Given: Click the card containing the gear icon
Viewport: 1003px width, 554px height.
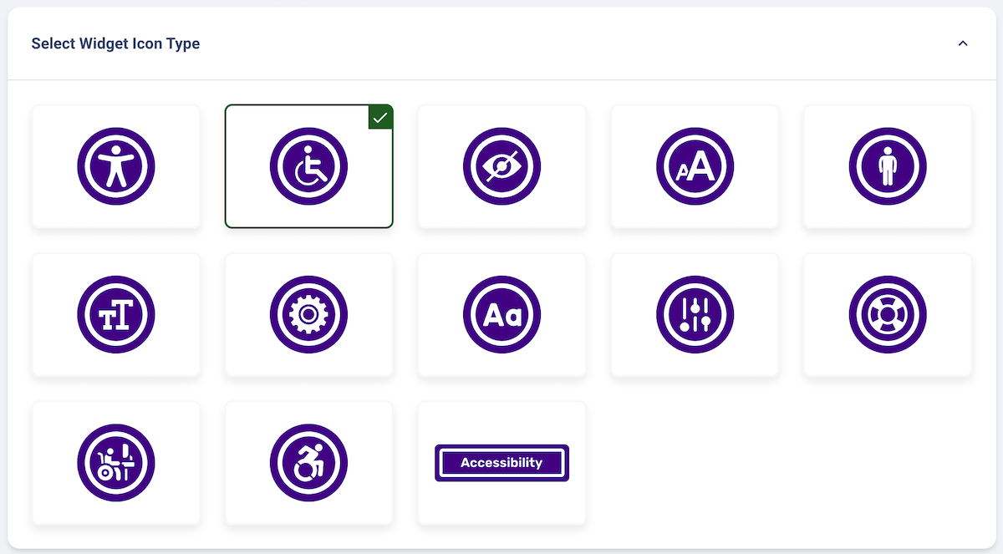Looking at the screenshot, I should pyautogui.click(x=309, y=315).
